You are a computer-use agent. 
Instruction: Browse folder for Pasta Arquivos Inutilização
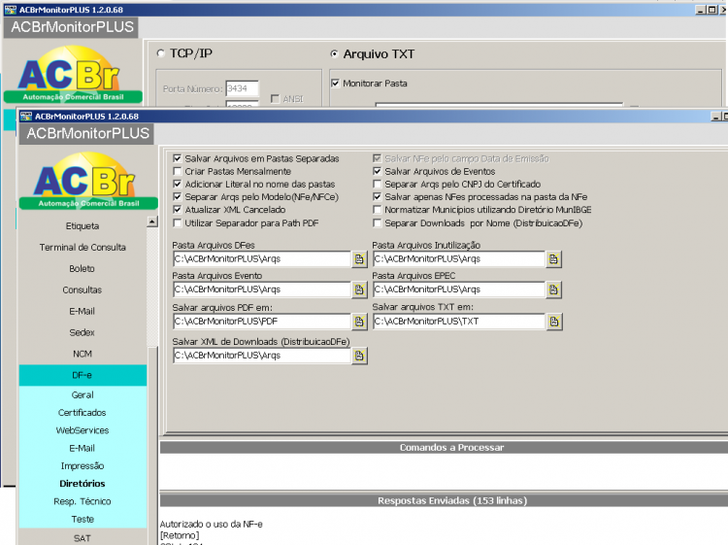coord(553,259)
